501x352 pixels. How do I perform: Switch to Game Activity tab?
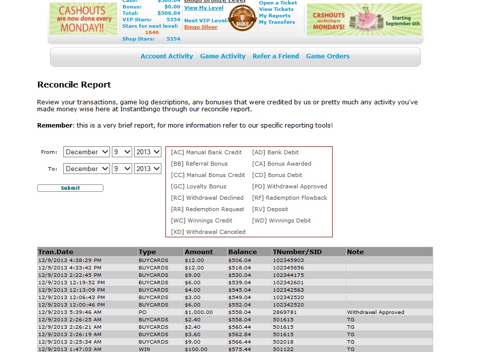coord(223,56)
